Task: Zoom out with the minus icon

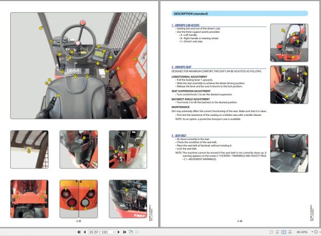Action: tap(316, 232)
